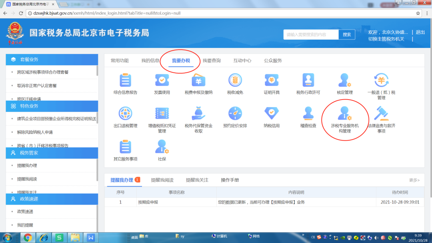The width and height of the screenshot is (432, 243).
Task: Click the 更多> link
Action: click(414, 180)
